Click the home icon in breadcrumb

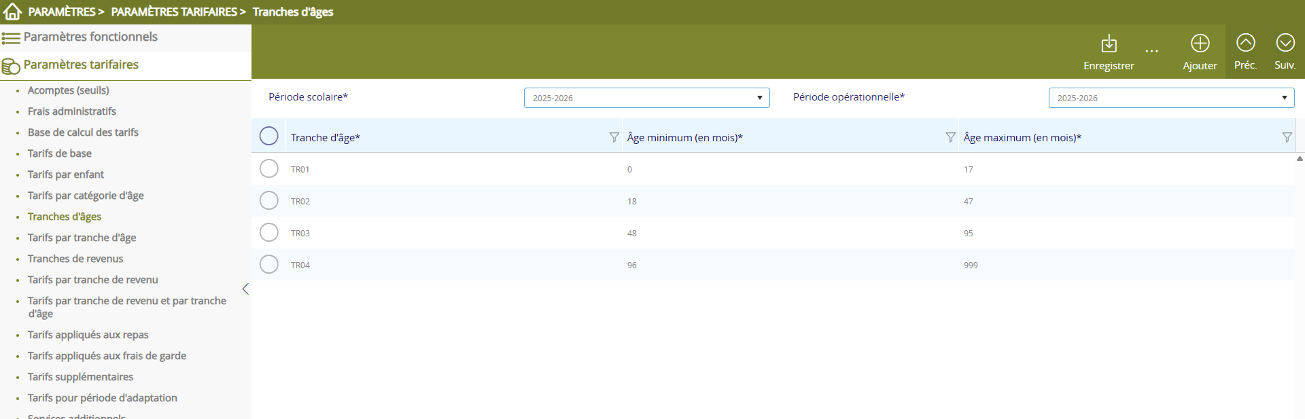click(x=12, y=12)
